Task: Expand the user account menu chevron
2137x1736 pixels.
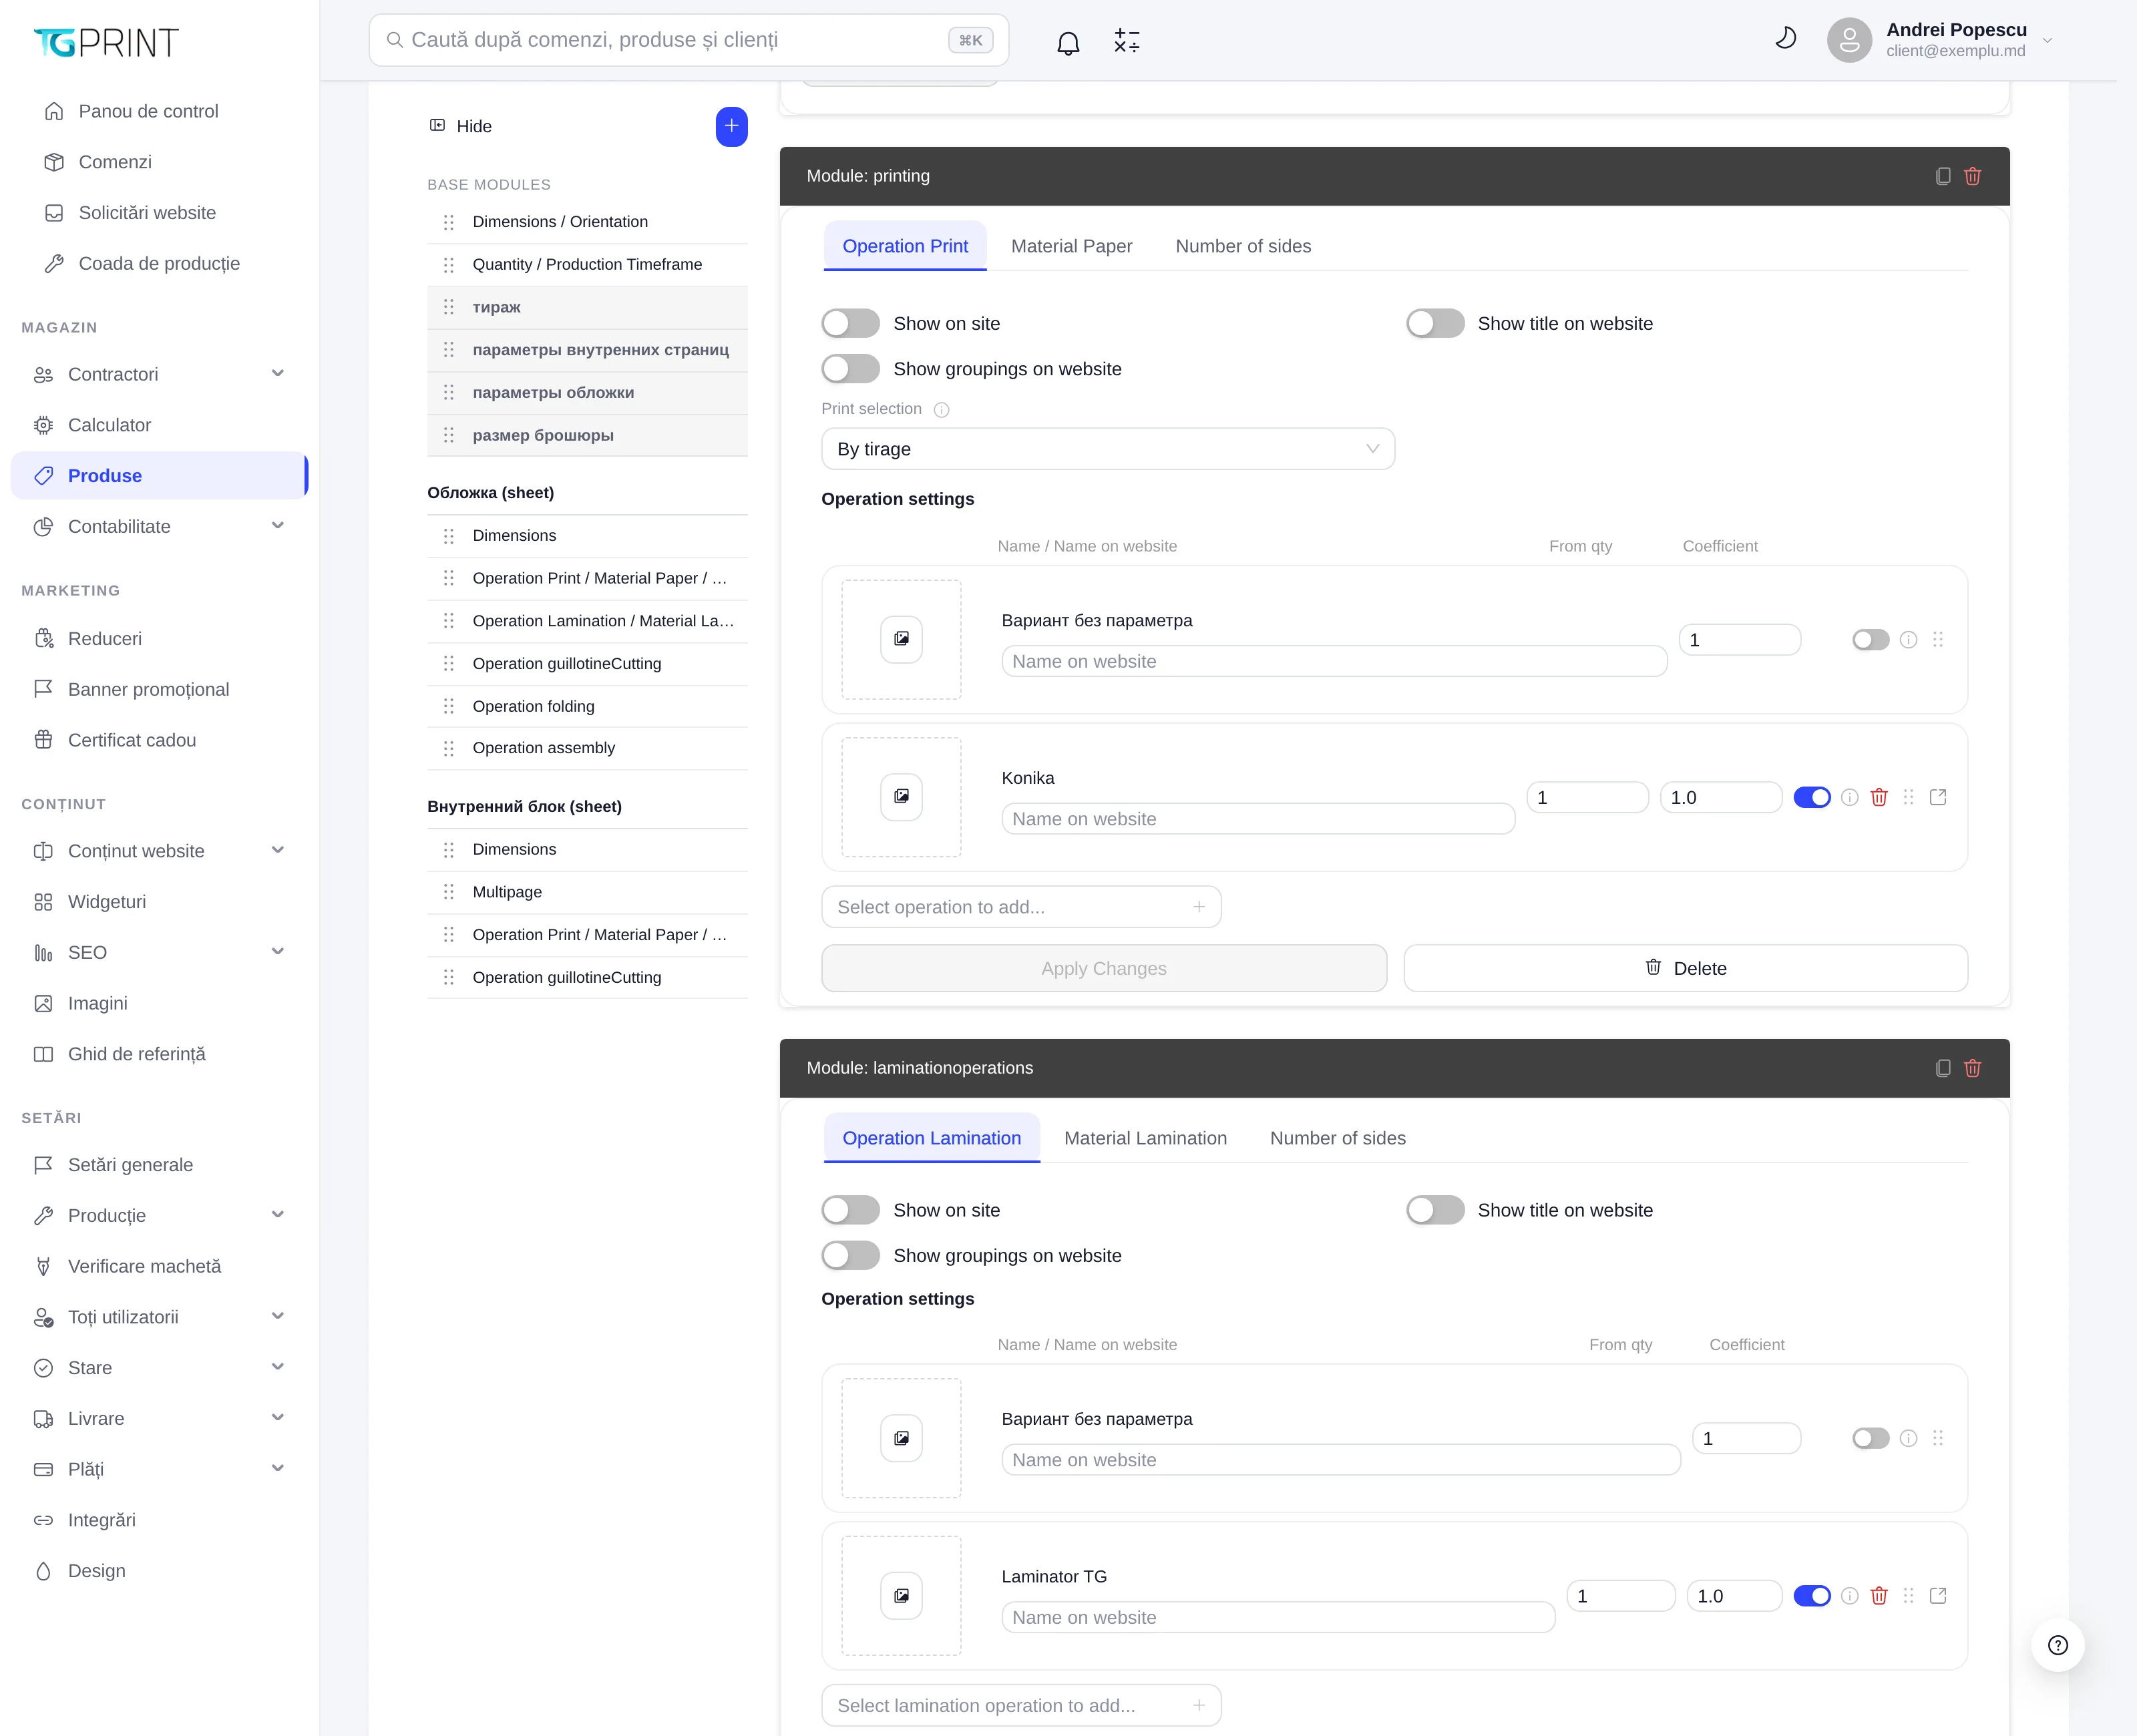Action: click(2047, 41)
